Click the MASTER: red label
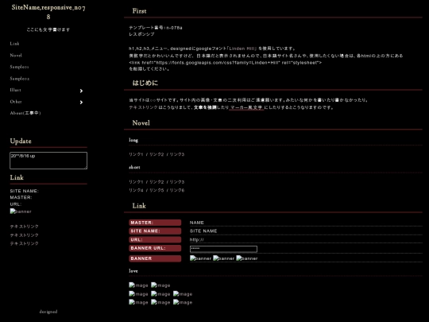This screenshot has height=322, width=429. (155, 223)
